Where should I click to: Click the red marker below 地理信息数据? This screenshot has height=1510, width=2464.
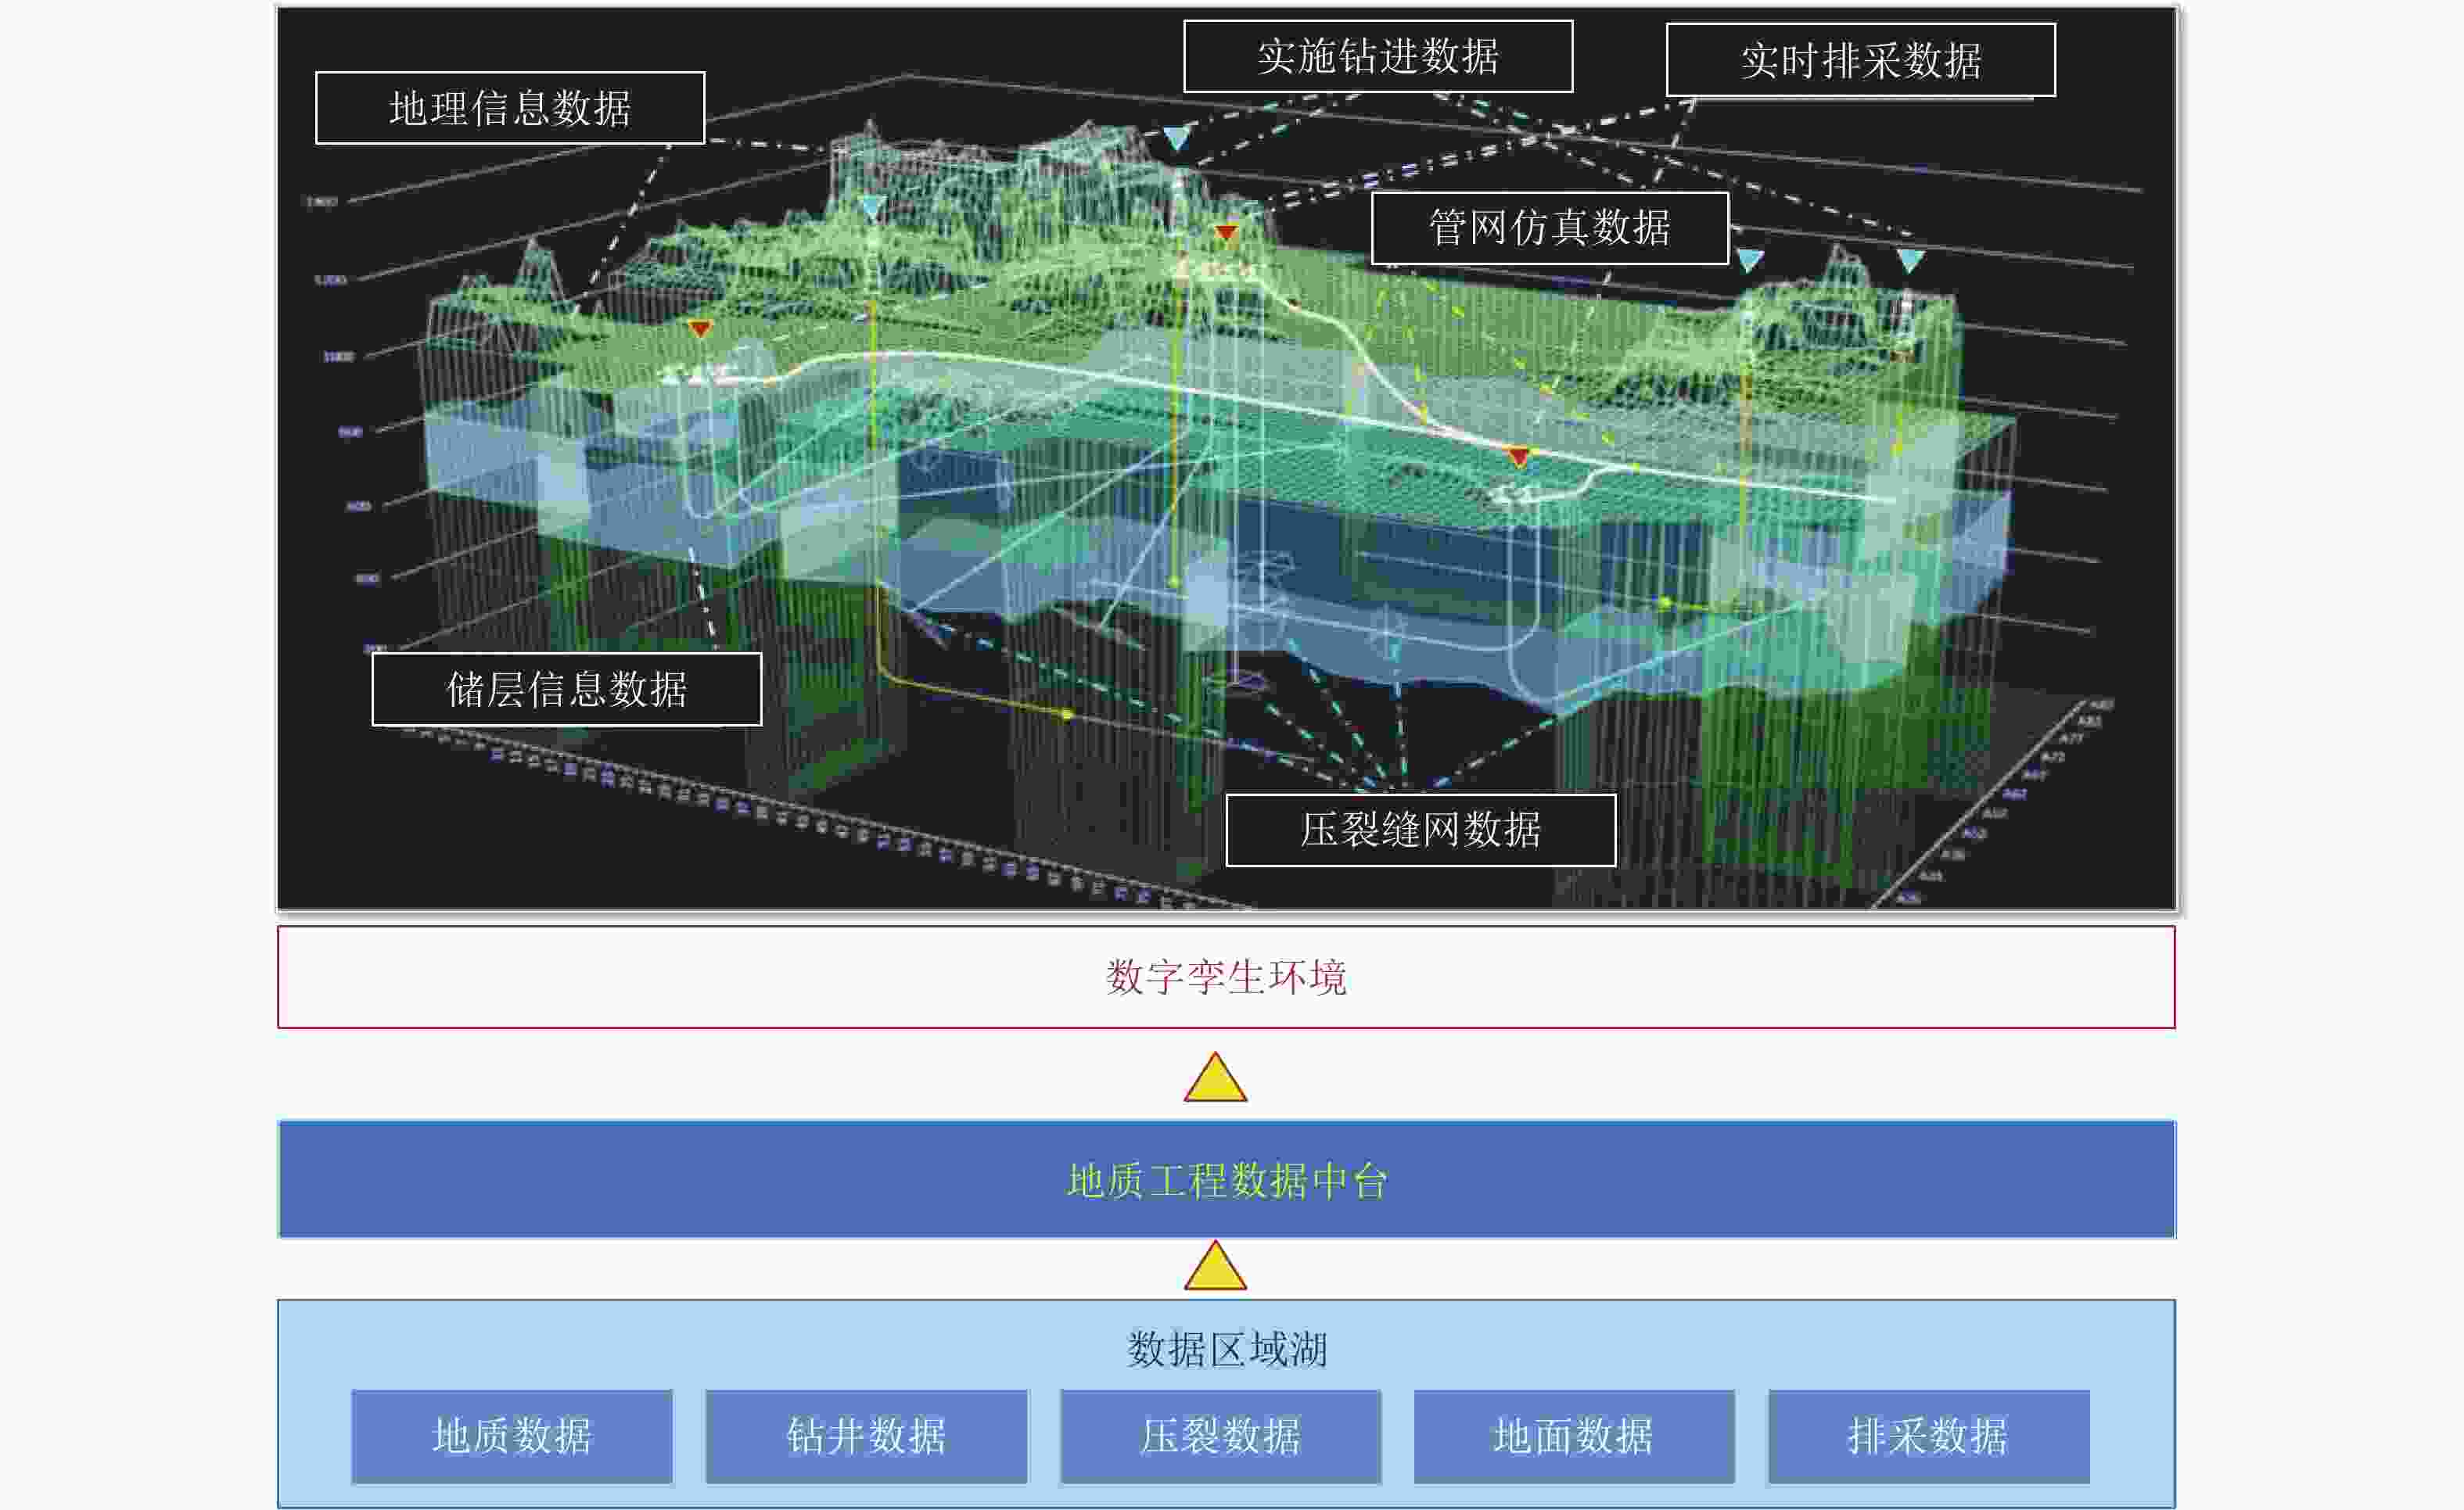point(700,328)
